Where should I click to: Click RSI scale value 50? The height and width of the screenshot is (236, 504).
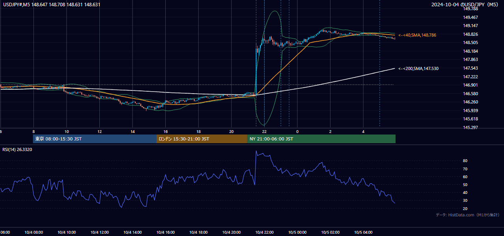[465, 184]
